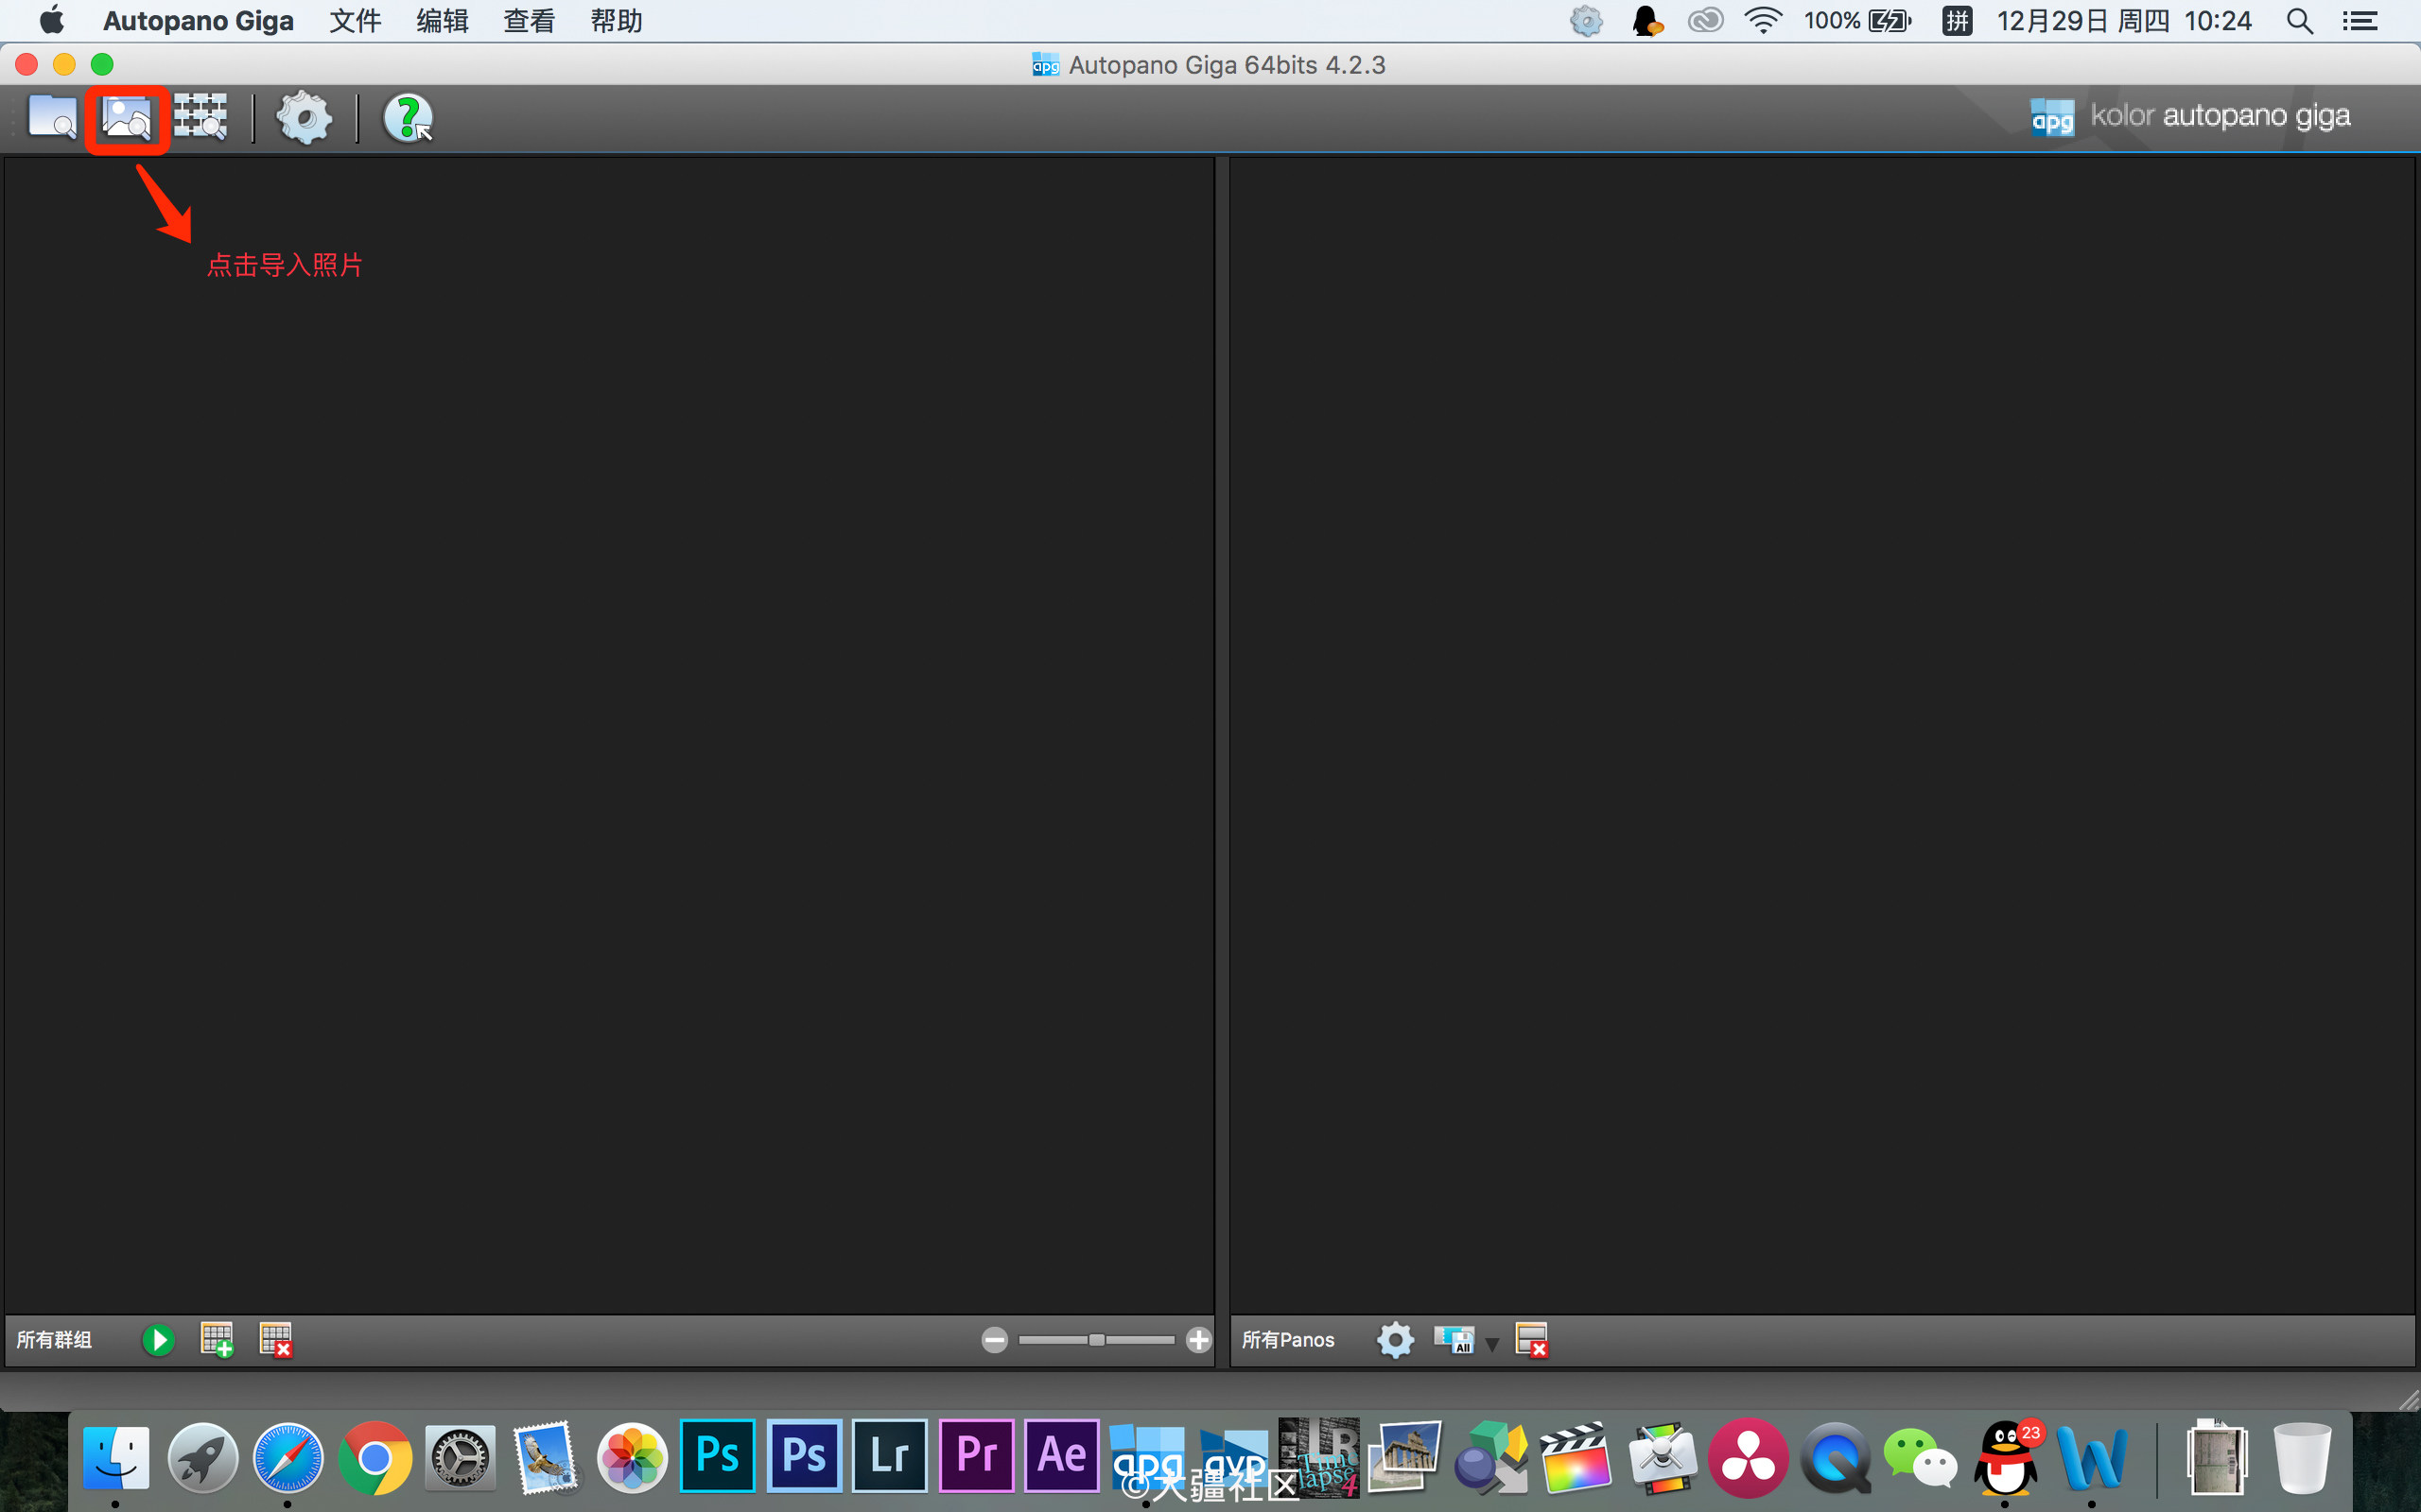Viewport: 2421px width, 1512px height.
Task: Open After Effects from the Dock
Action: pos(1062,1455)
